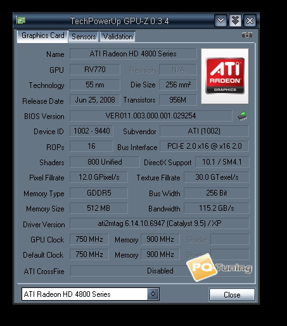Click the GPU field showing RV770

tap(95, 70)
